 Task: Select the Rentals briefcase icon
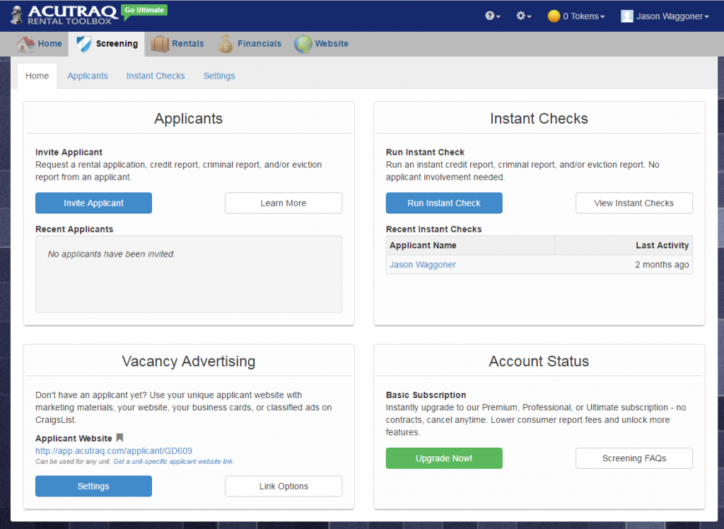(x=159, y=43)
